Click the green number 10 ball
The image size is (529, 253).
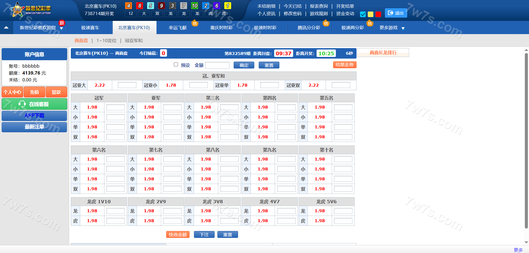point(195,6)
